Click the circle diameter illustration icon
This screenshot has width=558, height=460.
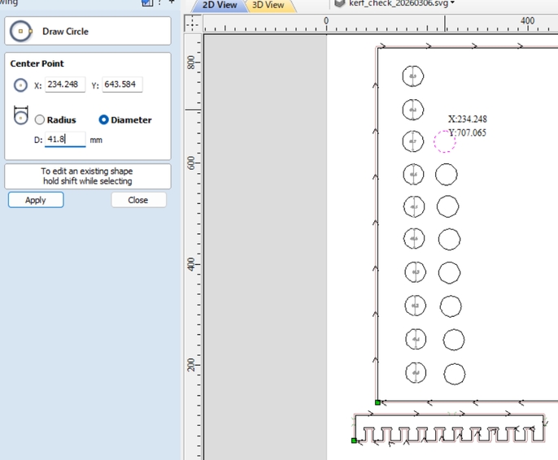point(20,115)
